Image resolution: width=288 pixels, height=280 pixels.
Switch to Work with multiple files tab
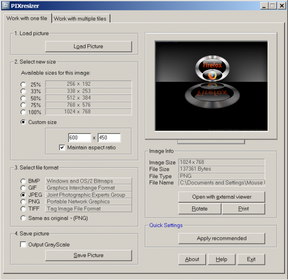click(x=81, y=18)
